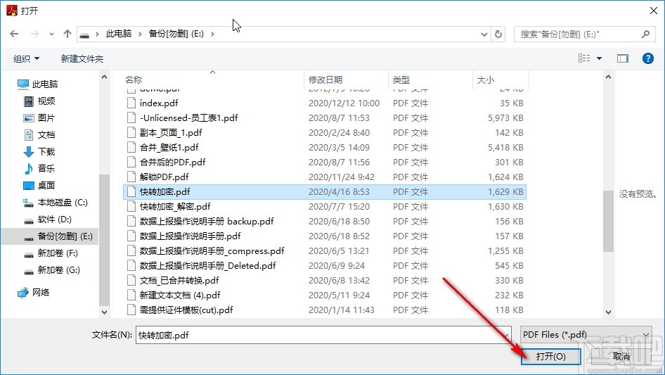Select file 快转加密_解密.pdf
Image resolution: width=665 pixels, height=375 pixels.
(x=325, y=206)
